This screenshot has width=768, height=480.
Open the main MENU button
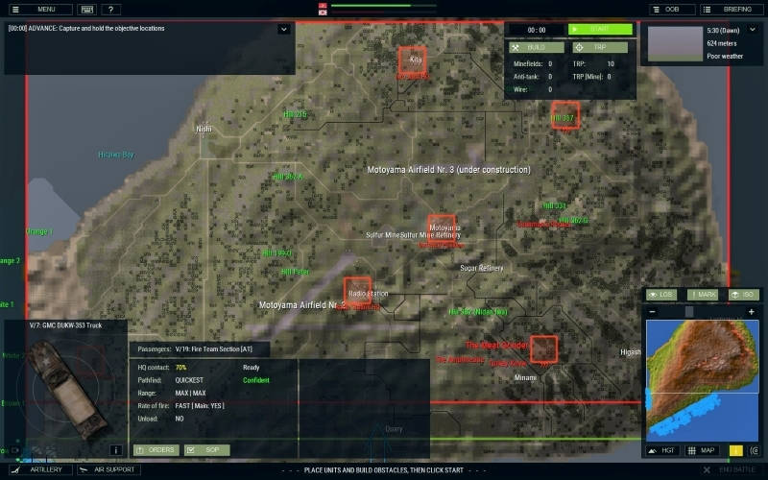coord(40,10)
